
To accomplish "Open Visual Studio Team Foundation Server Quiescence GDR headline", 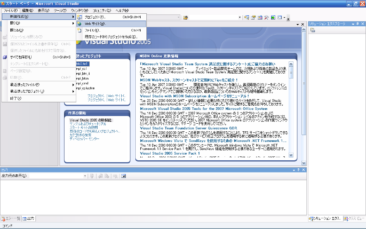I will tap(188, 128).
